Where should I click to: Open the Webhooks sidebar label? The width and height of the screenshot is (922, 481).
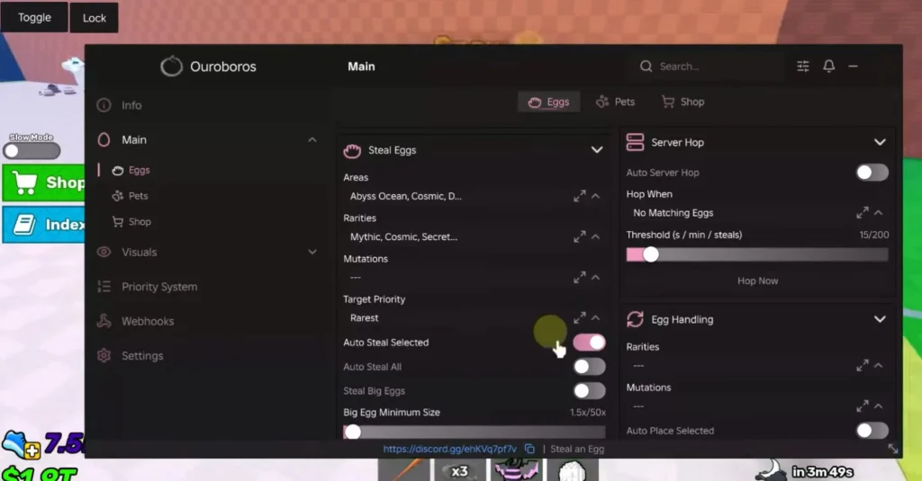click(148, 321)
